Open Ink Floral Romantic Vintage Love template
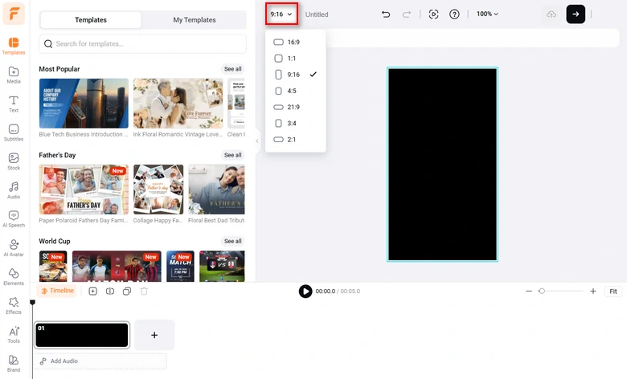The image size is (627, 379). 178,104
